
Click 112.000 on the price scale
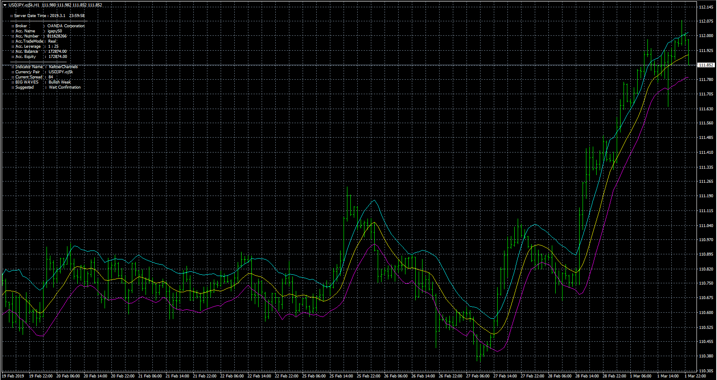click(x=706, y=36)
